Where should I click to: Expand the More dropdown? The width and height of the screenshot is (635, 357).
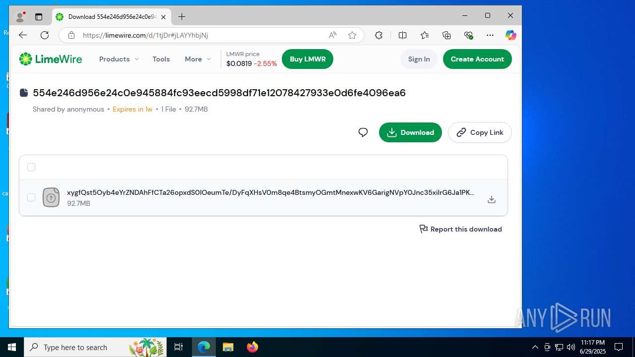click(x=198, y=59)
